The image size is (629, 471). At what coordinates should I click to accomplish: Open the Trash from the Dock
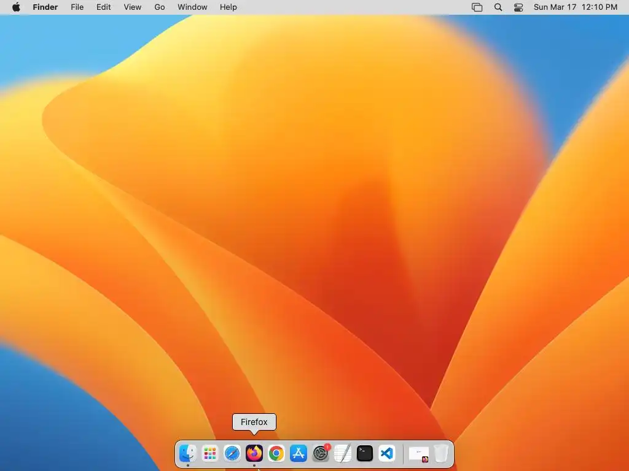click(x=441, y=453)
